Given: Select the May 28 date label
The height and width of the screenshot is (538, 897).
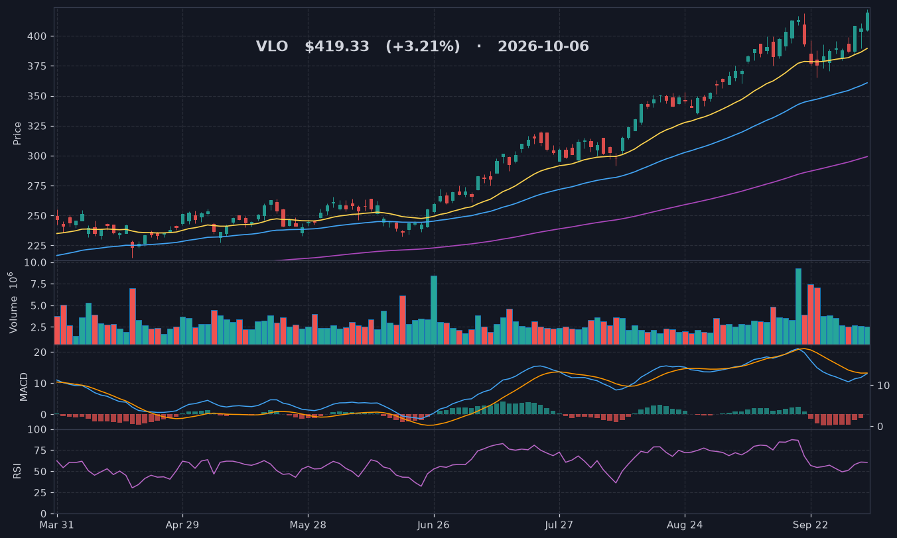Looking at the screenshot, I should point(308,525).
